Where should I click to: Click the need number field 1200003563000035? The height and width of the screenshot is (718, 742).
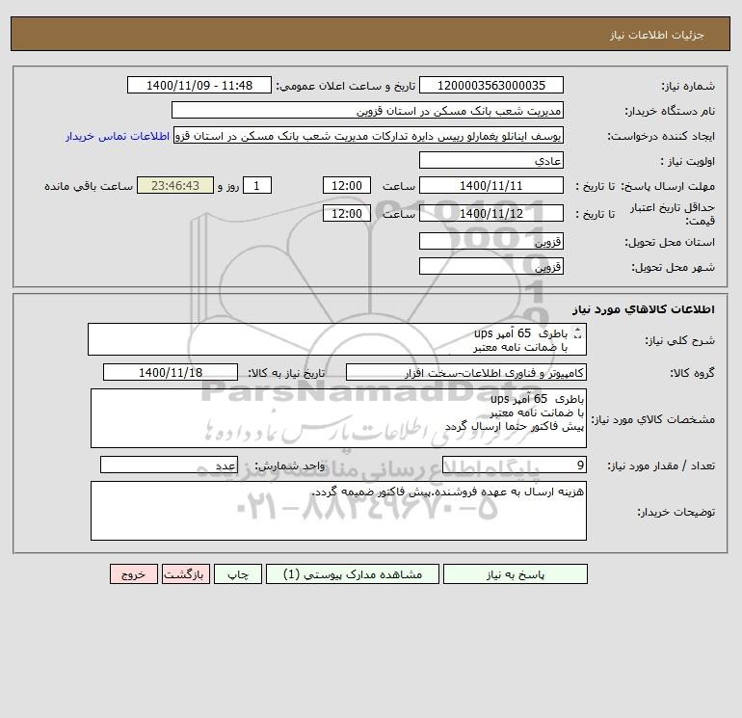pyautogui.click(x=491, y=85)
